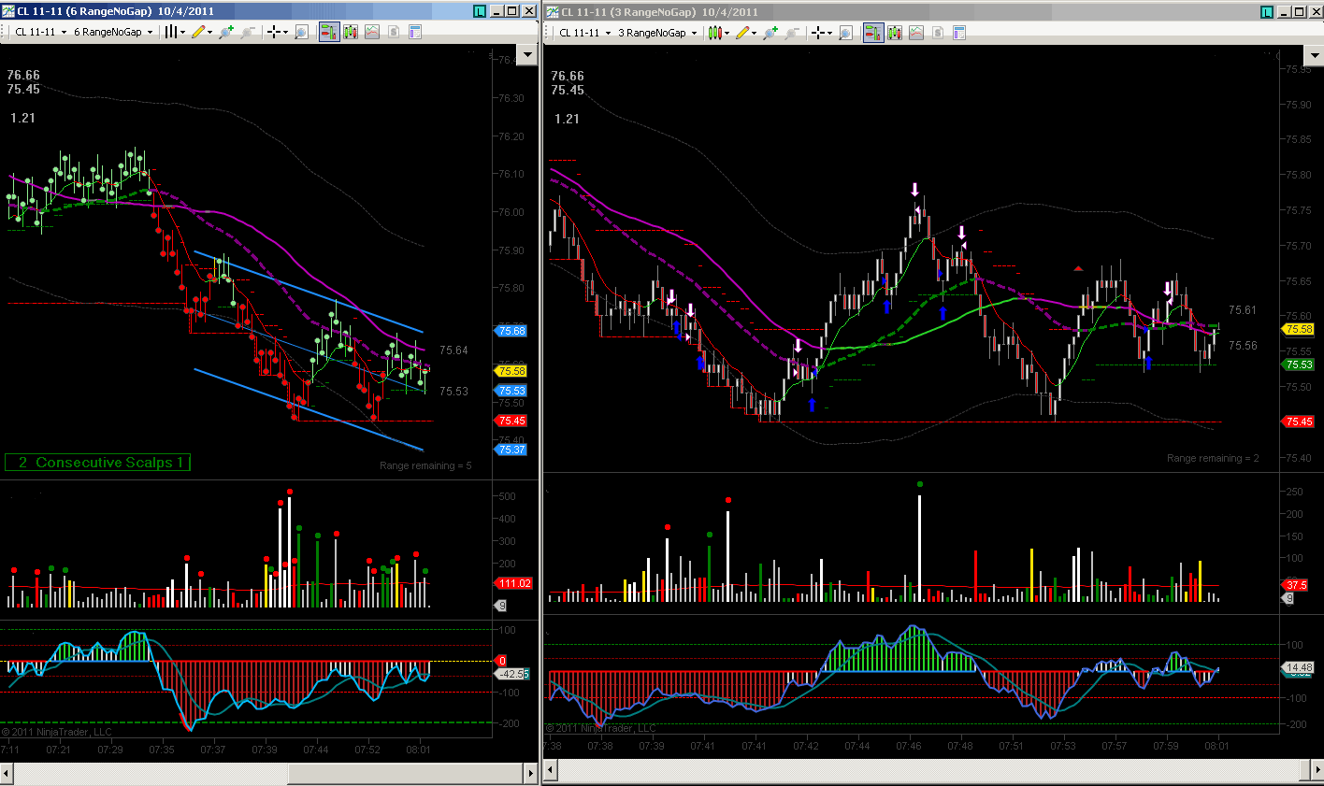Toggle the cyan link button on 3 RangeNoGap window

tap(1266, 12)
